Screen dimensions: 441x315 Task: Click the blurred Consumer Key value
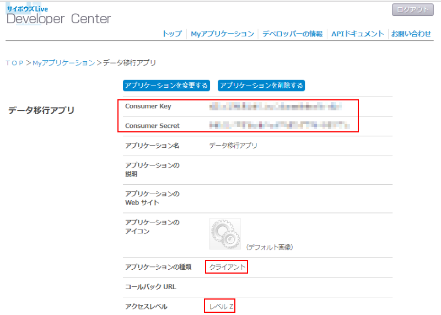pos(276,106)
